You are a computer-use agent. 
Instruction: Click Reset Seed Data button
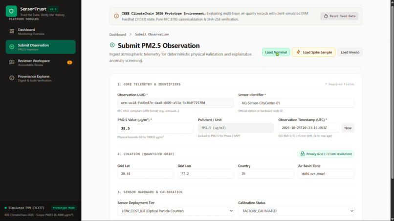[x=339, y=16]
